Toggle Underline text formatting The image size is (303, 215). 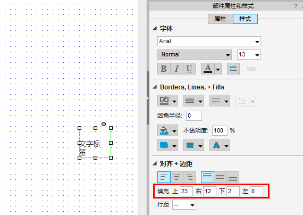(189, 69)
